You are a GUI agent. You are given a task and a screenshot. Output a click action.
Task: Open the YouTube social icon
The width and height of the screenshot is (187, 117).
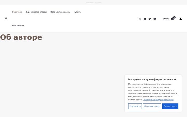coord(155,19)
